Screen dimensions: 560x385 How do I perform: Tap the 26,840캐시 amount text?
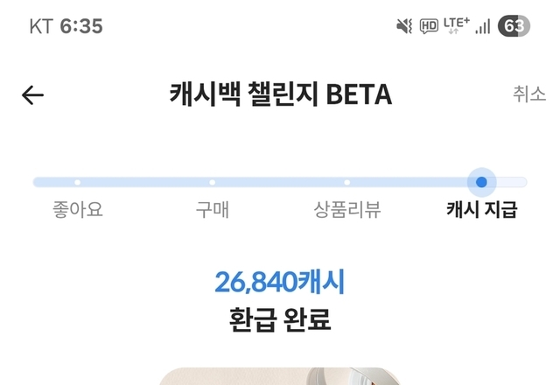click(x=280, y=282)
